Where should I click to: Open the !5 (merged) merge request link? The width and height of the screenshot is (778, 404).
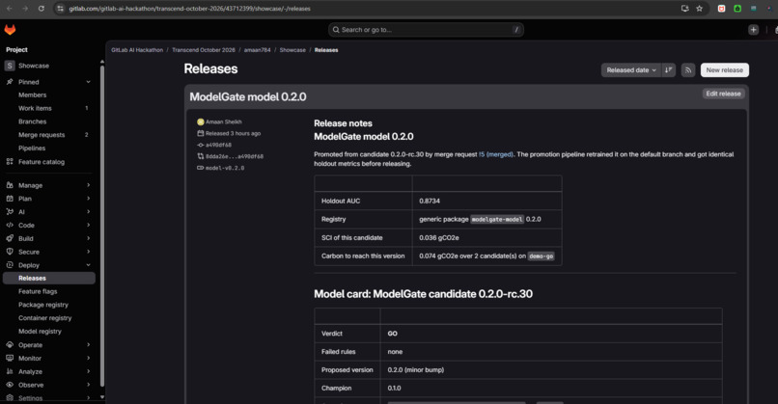click(496, 154)
